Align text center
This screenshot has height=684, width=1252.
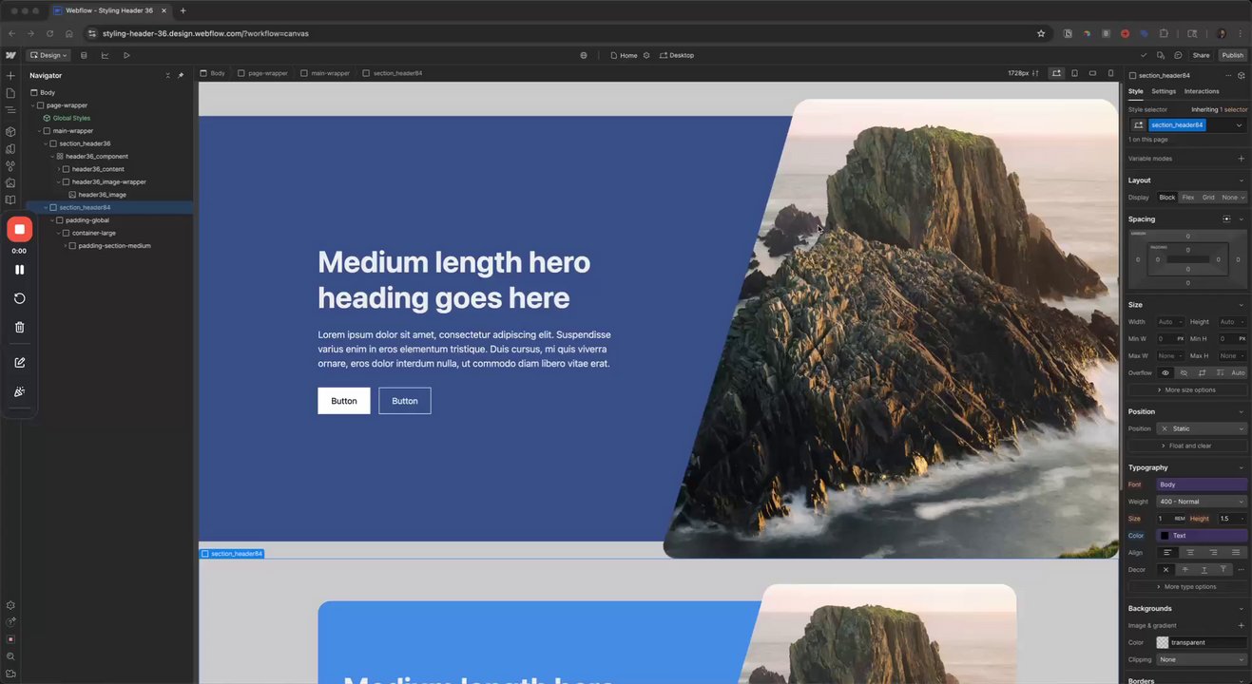pyautogui.click(x=1190, y=552)
